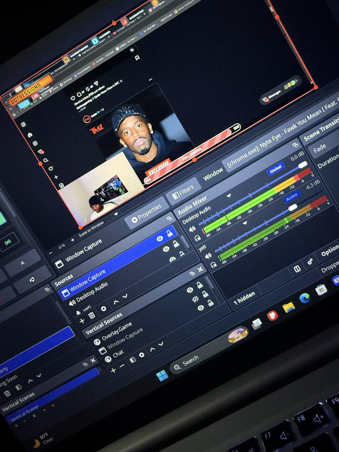Mute the yeti microphone speaker icon
The width and height of the screenshot is (339, 452).
click(x=208, y=256)
